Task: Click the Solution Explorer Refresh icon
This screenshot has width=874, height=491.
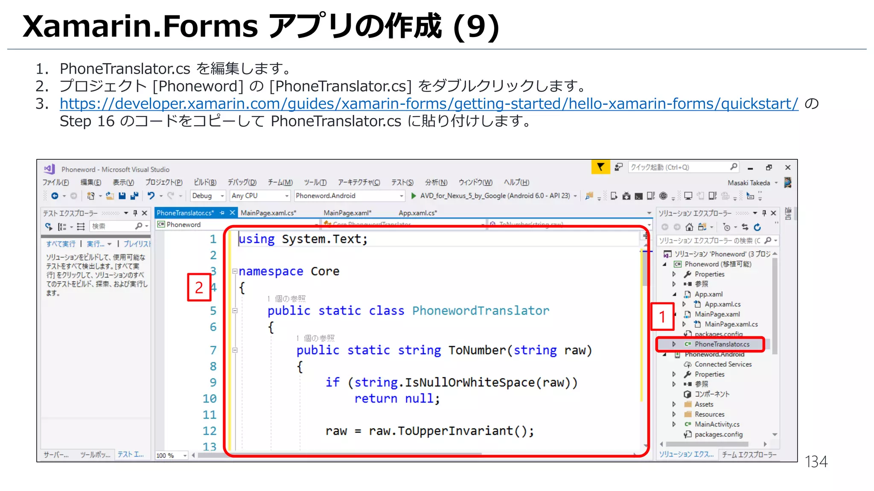Action: click(x=757, y=227)
